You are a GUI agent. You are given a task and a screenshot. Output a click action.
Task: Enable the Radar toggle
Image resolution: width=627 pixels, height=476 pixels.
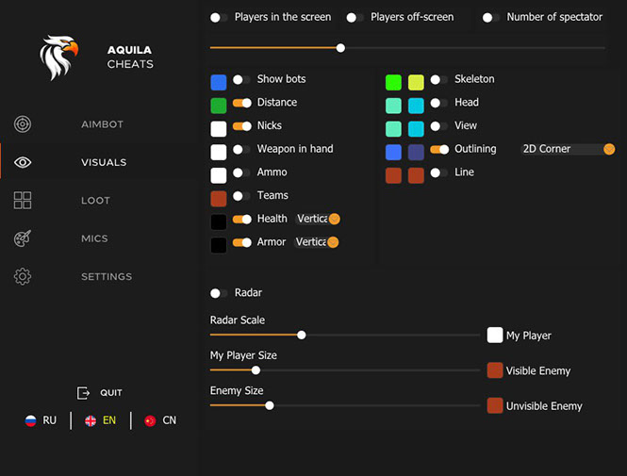[220, 293]
